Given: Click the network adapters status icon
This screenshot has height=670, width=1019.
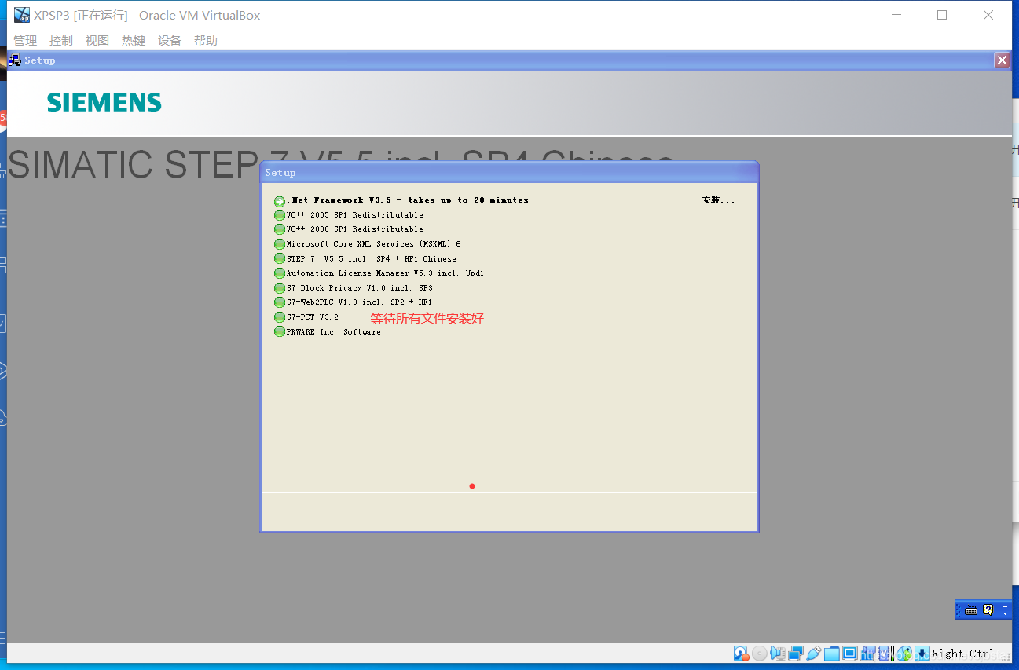Looking at the screenshot, I should (x=796, y=654).
